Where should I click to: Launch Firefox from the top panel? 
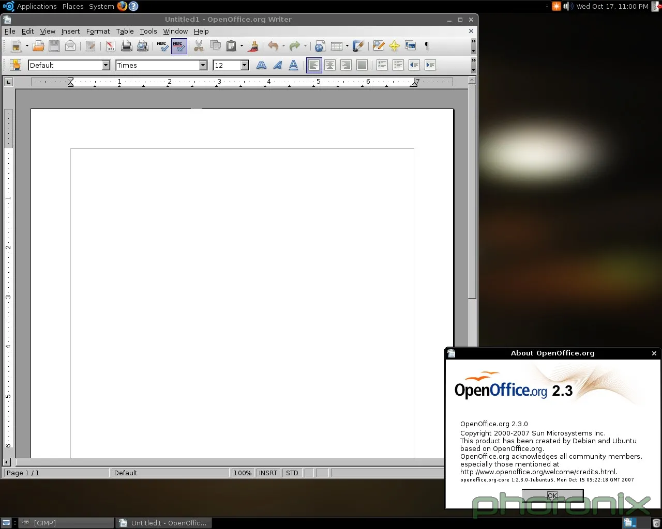click(122, 6)
